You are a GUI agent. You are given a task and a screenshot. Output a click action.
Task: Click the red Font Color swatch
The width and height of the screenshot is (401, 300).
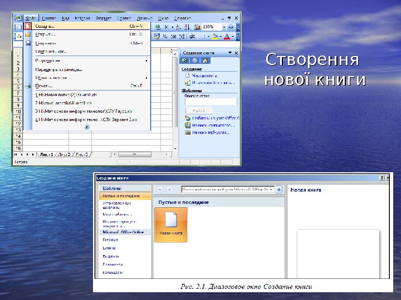click(227, 37)
